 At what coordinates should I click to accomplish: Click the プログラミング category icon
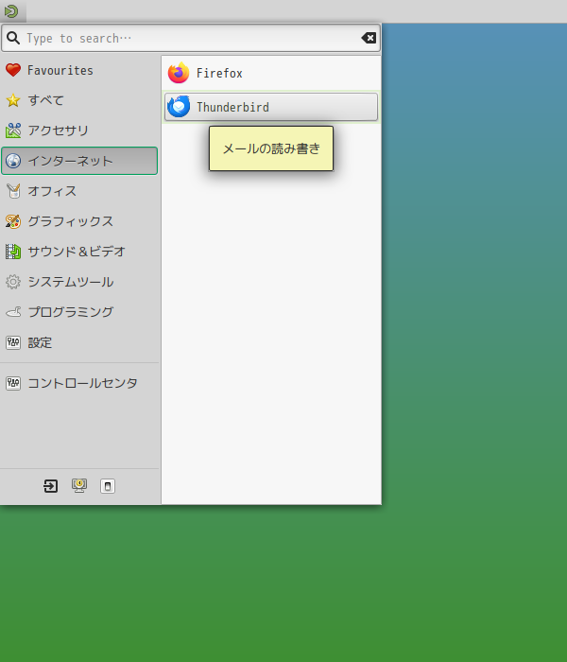(13, 312)
